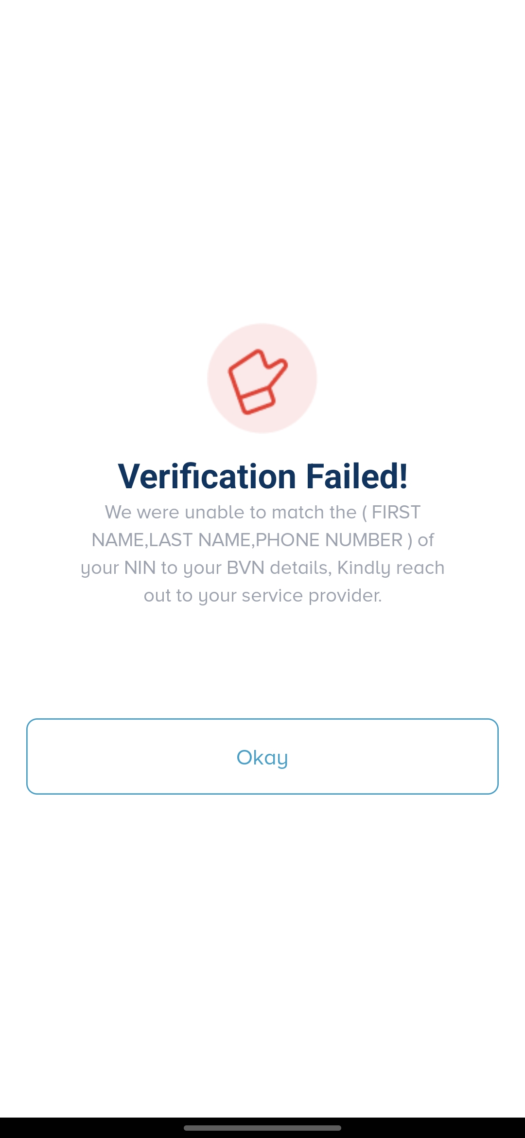
Task: Tap the "service provider" text
Action: coord(312,595)
